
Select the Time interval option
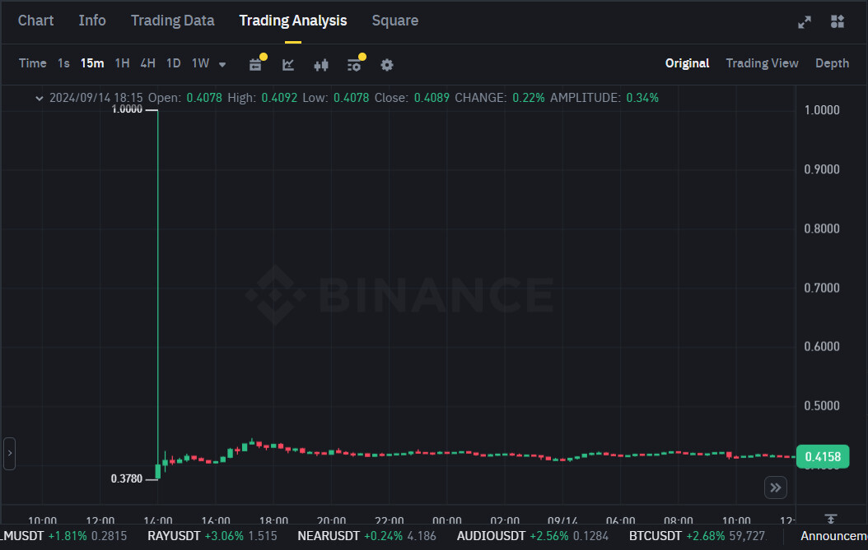pyautogui.click(x=33, y=63)
